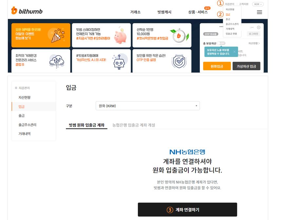Select 거래소 from the top navigation
This screenshot has width=289, height=220.
click(x=135, y=12)
